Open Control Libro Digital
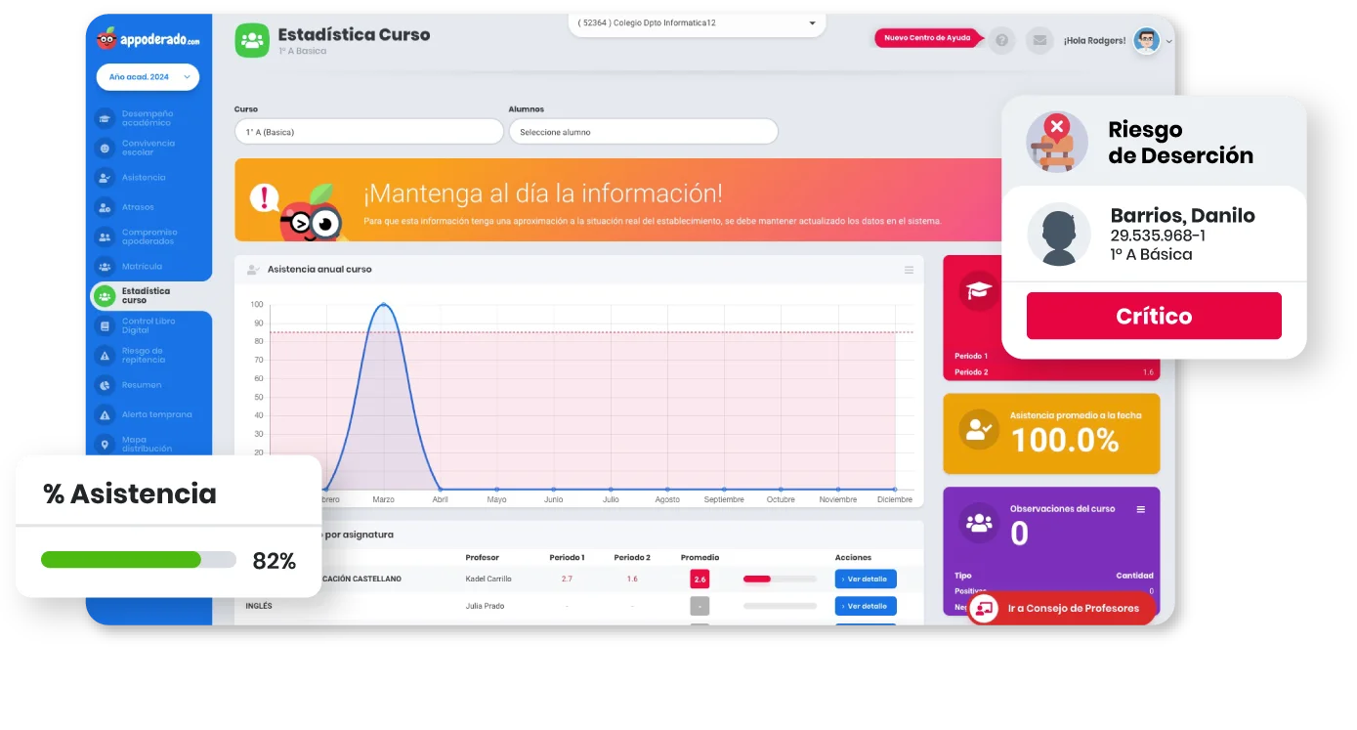 pyautogui.click(x=148, y=325)
